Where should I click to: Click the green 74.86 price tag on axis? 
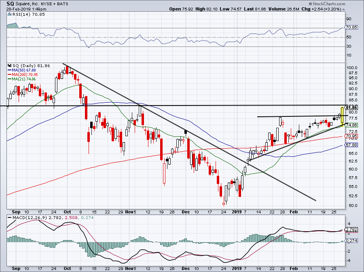[351, 125]
